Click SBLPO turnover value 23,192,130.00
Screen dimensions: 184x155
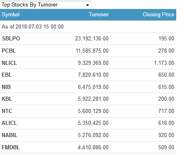pyautogui.click(x=92, y=38)
